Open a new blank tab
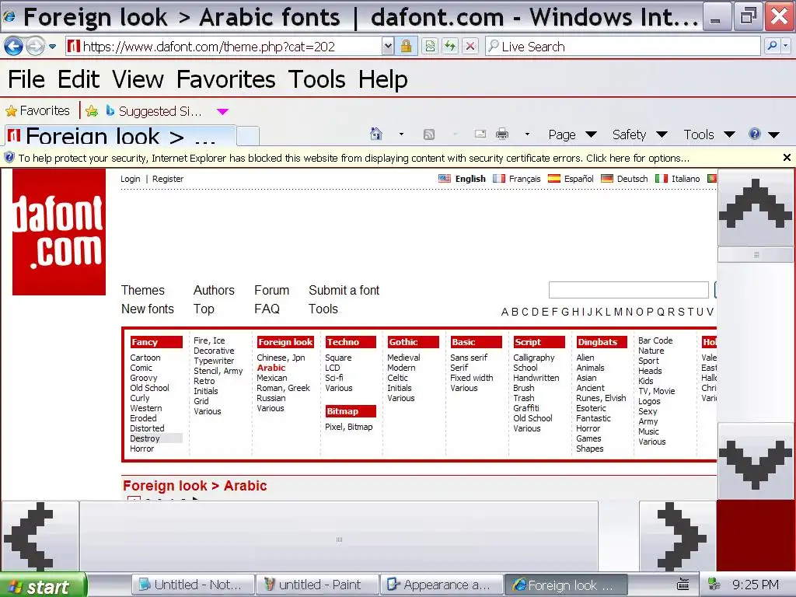796x597 pixels. 248,136
